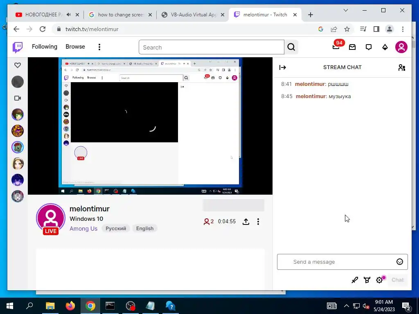Open the command prompt window from taskbar
Screen dimensions: 419x314
pos(110,306)
